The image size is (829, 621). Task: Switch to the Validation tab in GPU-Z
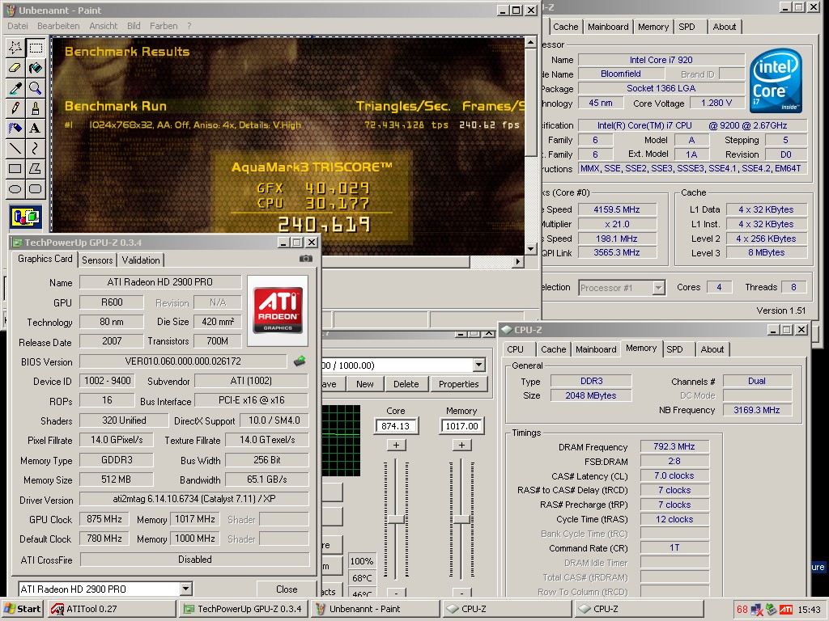pyautogui.click(x=141, y=260)
